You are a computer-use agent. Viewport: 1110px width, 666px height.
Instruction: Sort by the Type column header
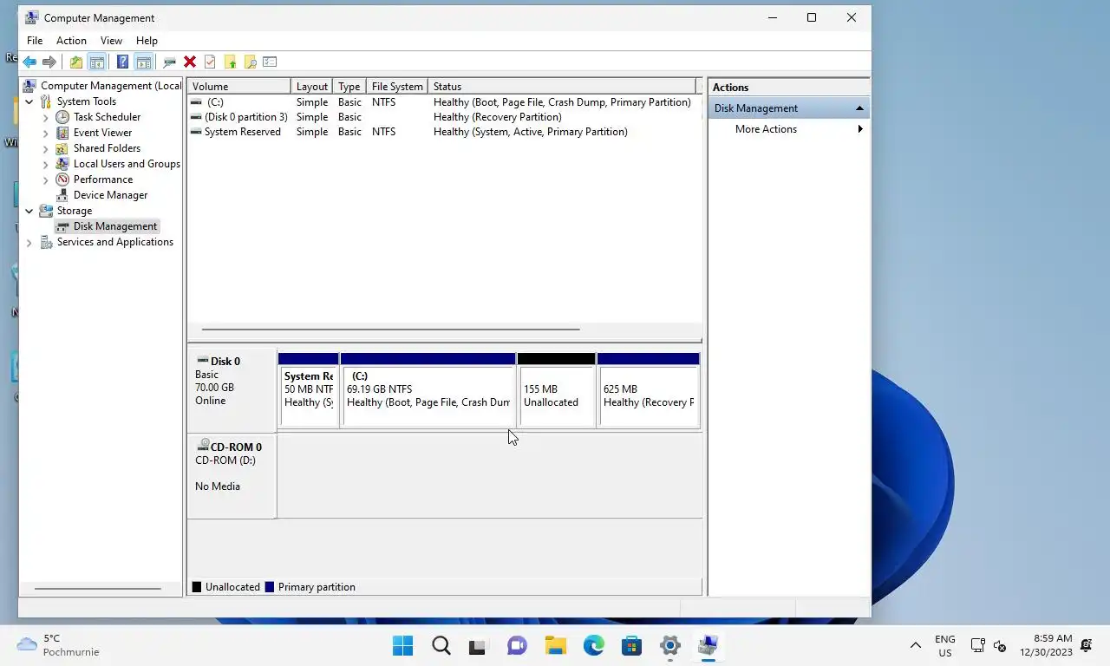click(x=349, y=86)
